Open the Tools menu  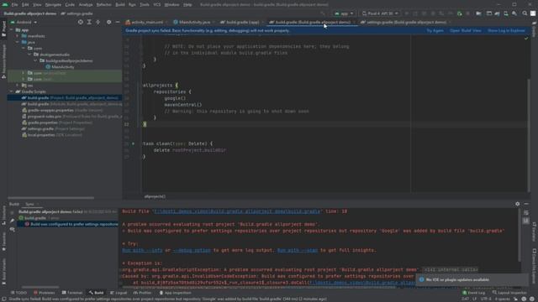(145, 5)
